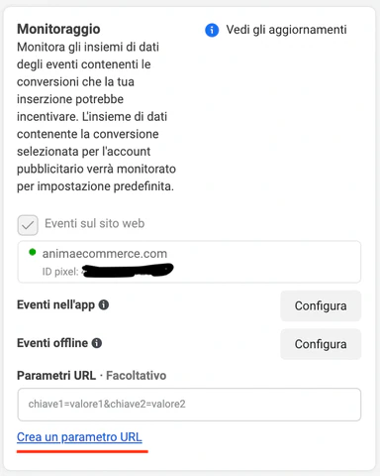Click the ID pixel label text

click(x=60, y=272)
